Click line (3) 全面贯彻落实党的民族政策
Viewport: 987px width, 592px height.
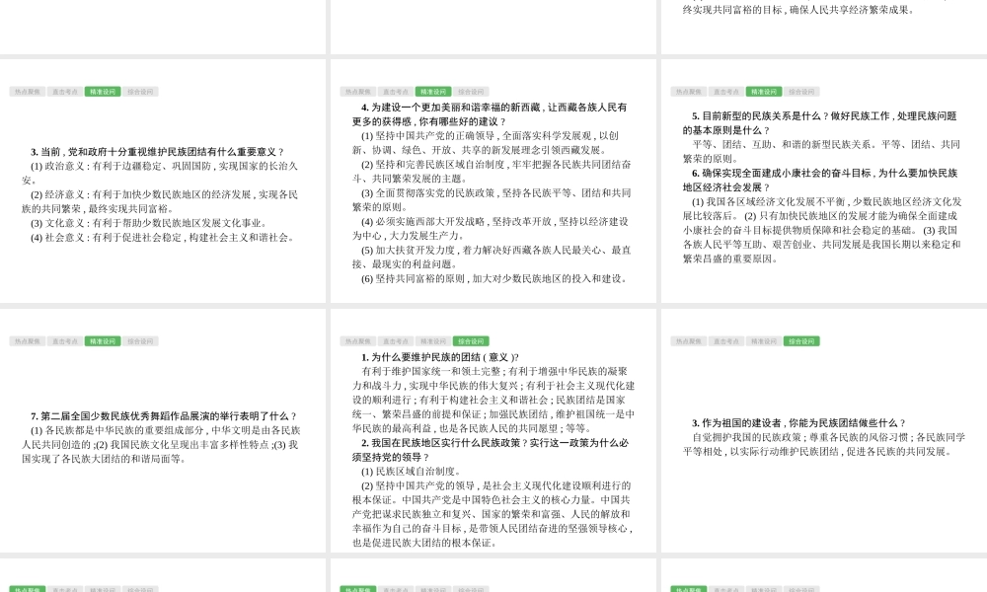(492, 200)
